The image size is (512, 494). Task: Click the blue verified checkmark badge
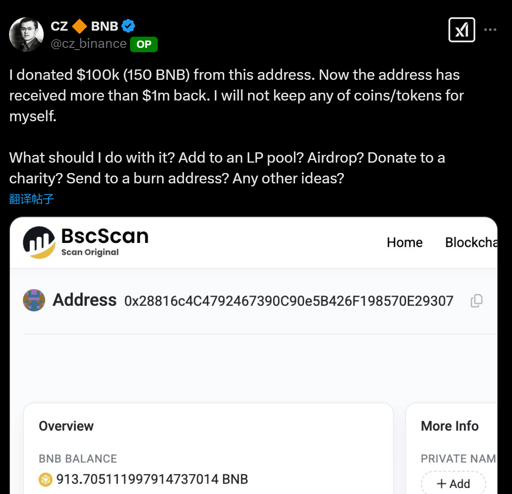pyautogui.click(x=128, y=26)
